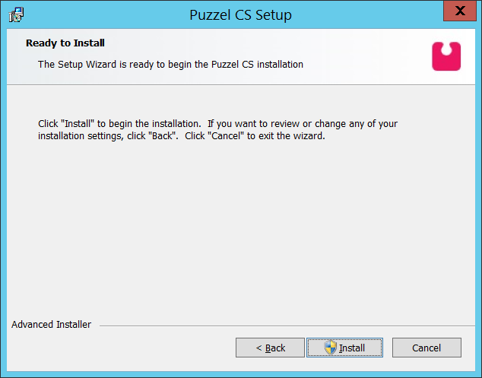Click the UAC shield icon on Install
Viewport: 482px width, 378px height.
point(330,348)
